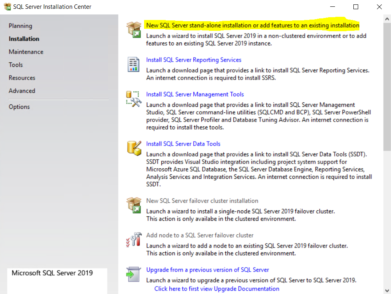
Task: Click the Reporting Services document icon
Action: (x=133, y=64)
